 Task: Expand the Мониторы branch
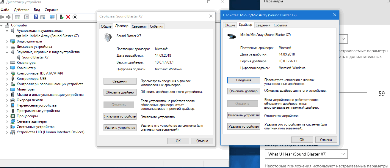coord(7,89)
